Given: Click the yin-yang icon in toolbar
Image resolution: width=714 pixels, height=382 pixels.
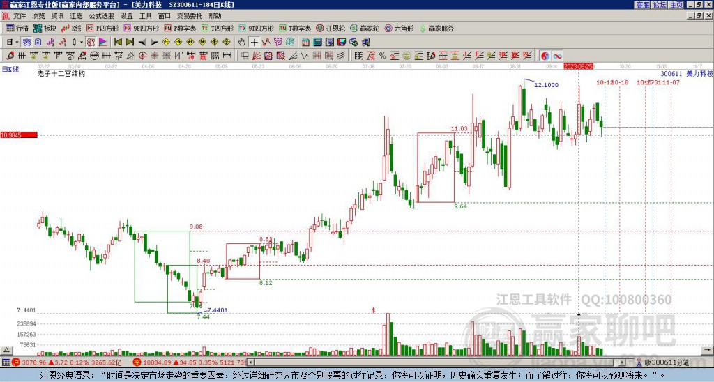Looking at the screenshot, I should (545, 56).
